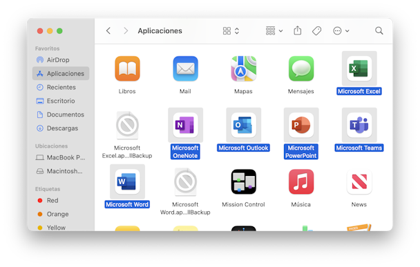Click the 'Microsoft Outlook' name label

point(243,148)
